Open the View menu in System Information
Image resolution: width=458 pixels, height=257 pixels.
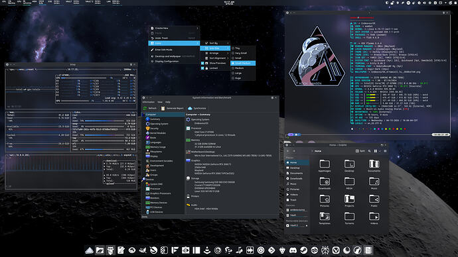click(x=160, y=102)
